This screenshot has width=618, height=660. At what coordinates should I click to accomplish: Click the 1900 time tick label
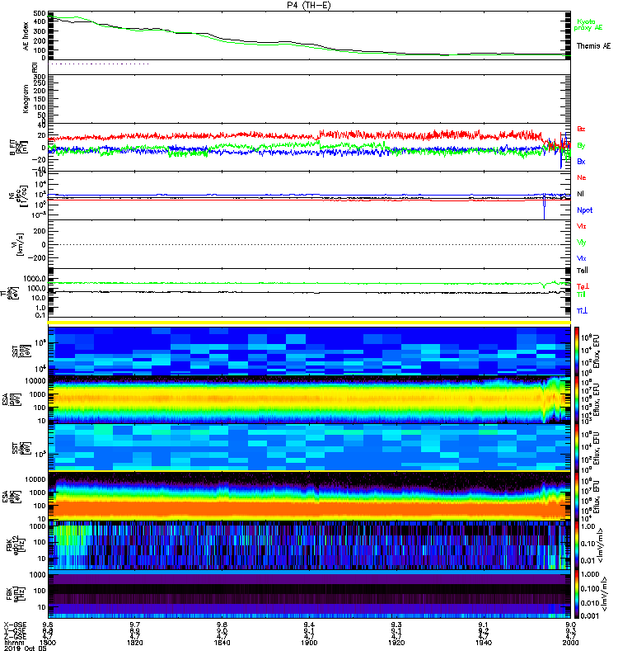tap(309, 643)
